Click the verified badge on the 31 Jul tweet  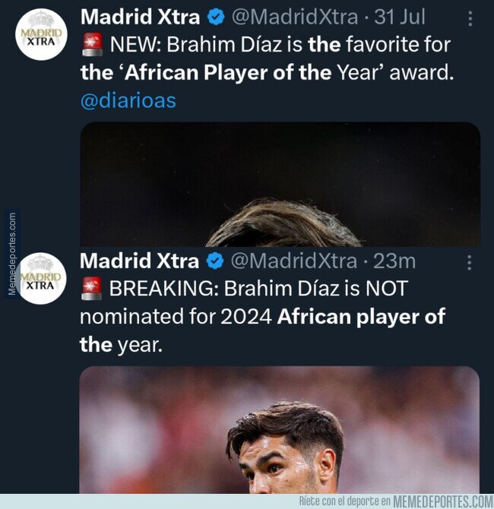215,17
